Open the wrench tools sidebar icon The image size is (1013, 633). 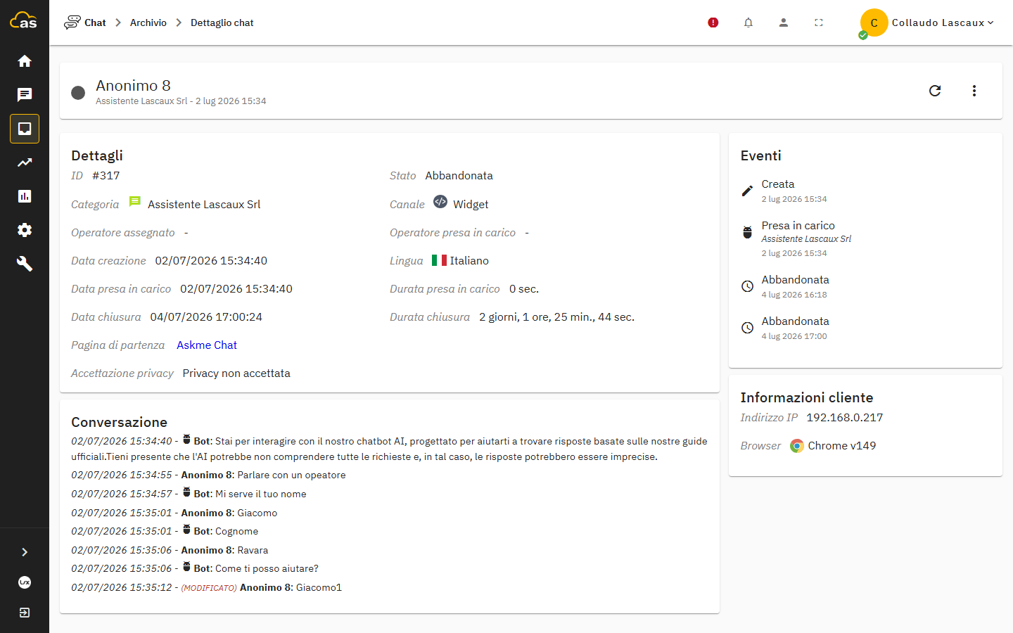click(25, 264)
